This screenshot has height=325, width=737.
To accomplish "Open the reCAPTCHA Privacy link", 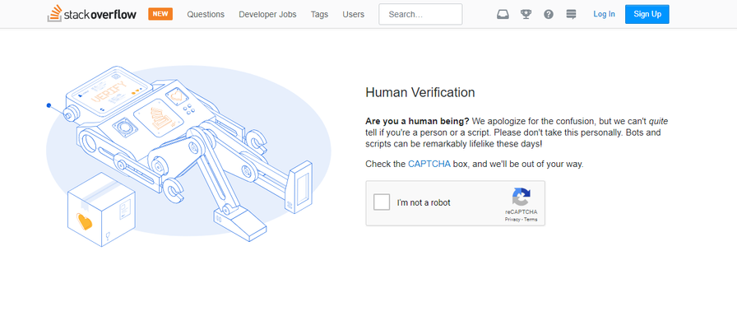I will [x=512, y=220].
